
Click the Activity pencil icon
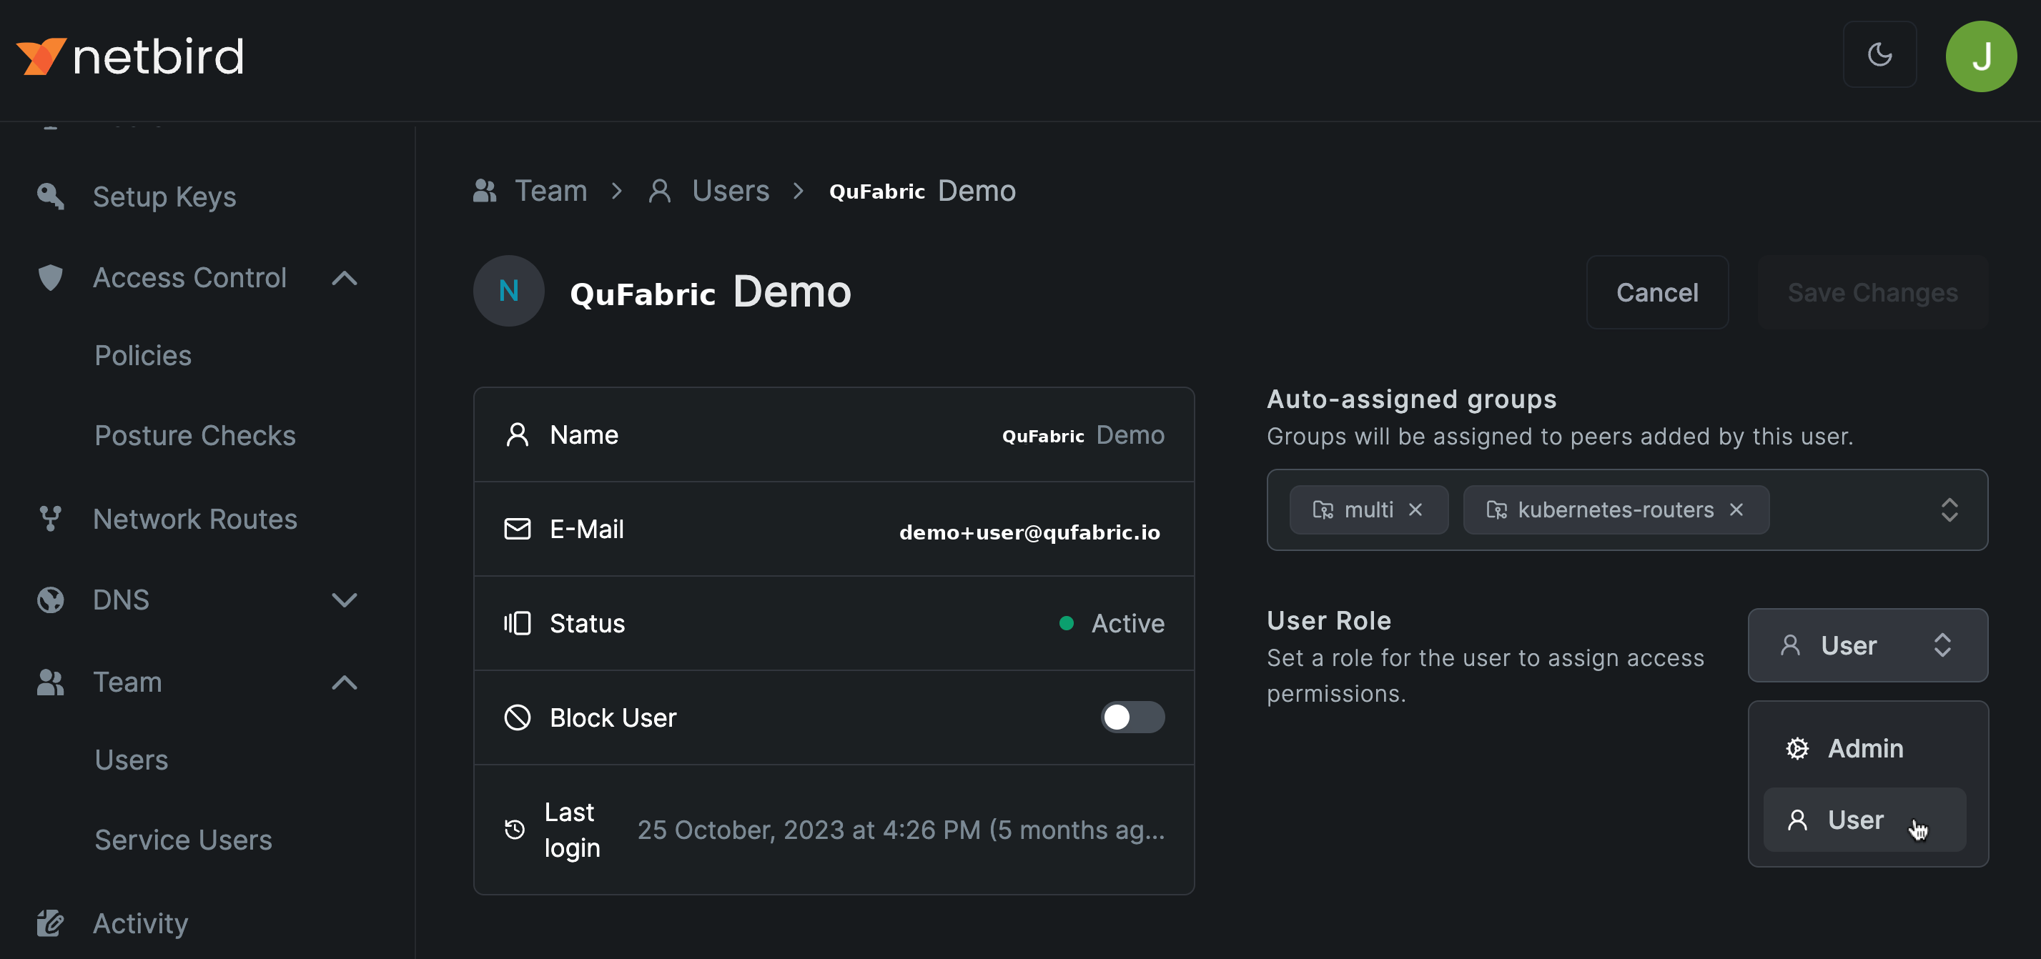coord(51,923)
